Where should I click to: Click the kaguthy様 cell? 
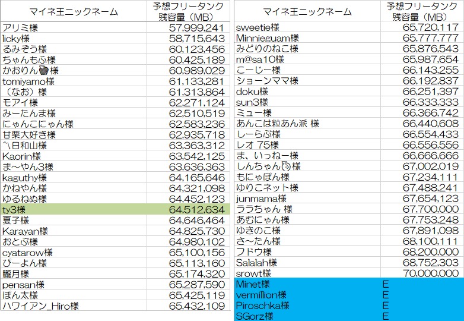[x=74, y=178]
